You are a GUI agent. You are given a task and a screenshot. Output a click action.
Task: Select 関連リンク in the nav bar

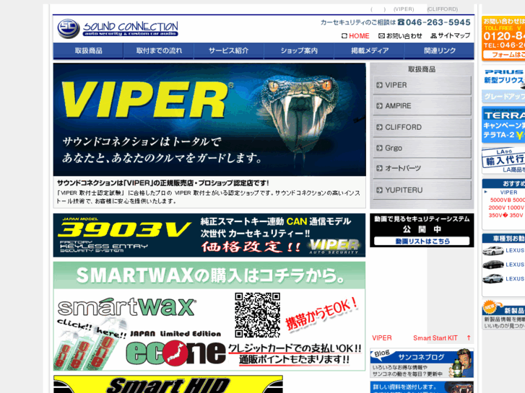[x=439, y=51]
